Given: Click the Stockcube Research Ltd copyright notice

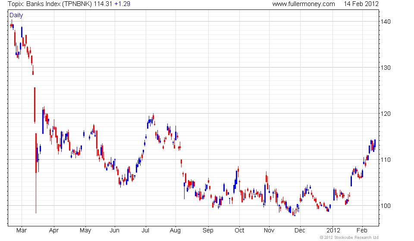Looking at the screenshot, I should (349, 238).
